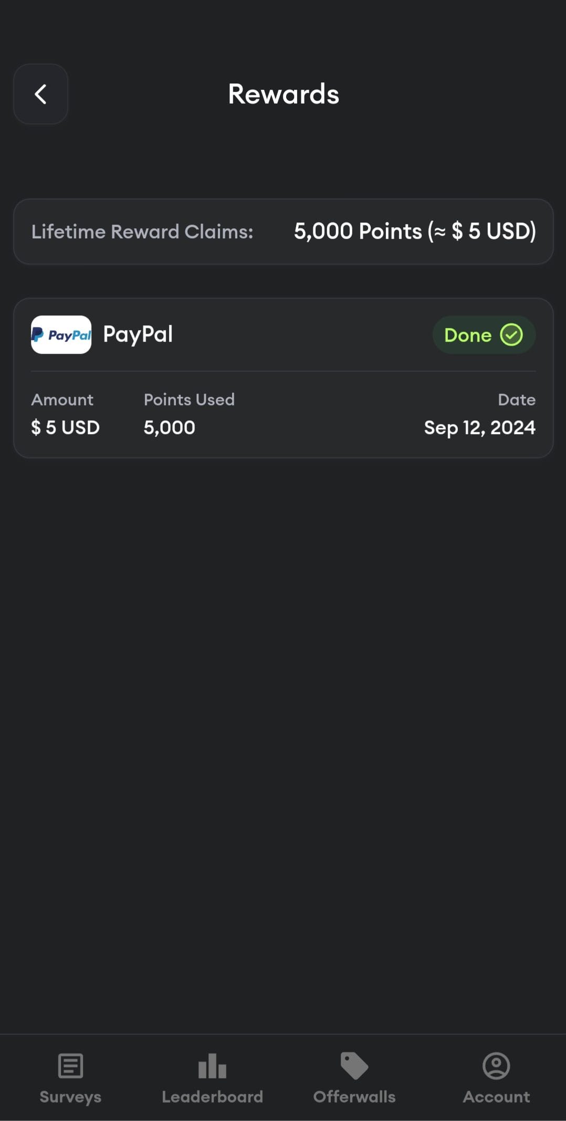Image resolution: width=566 pixels, height=1121 pixels.
Task: Tap the PayPal reward name text
Action: point(138,334)
